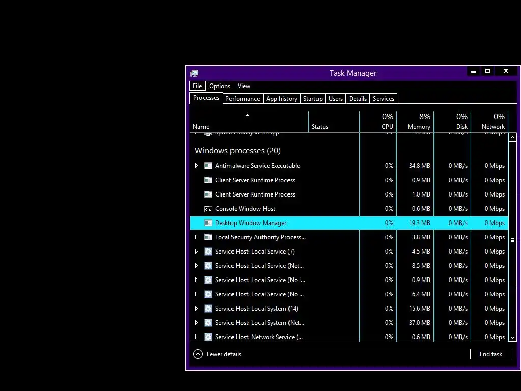Switch to the App history tab
The height and width of the screenshot is (391, 521).
tap(281, 99)
